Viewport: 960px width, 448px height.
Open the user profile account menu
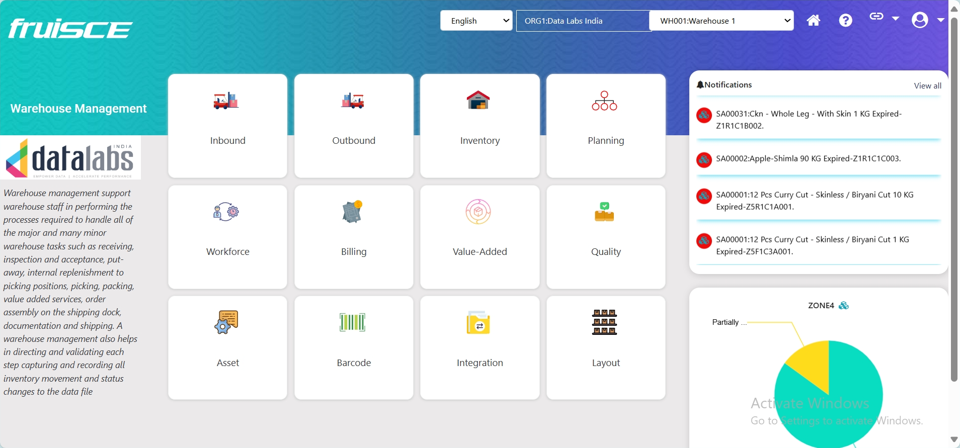pos(920,20)
